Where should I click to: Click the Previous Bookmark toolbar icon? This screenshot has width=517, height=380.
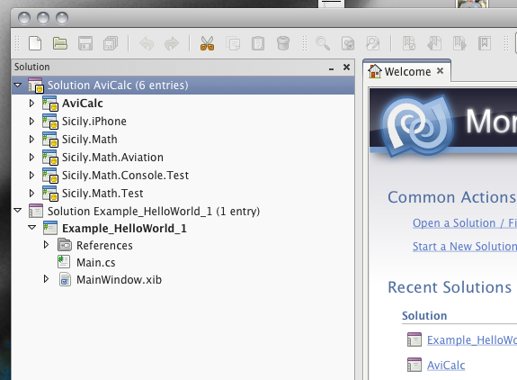click(434, 43)
